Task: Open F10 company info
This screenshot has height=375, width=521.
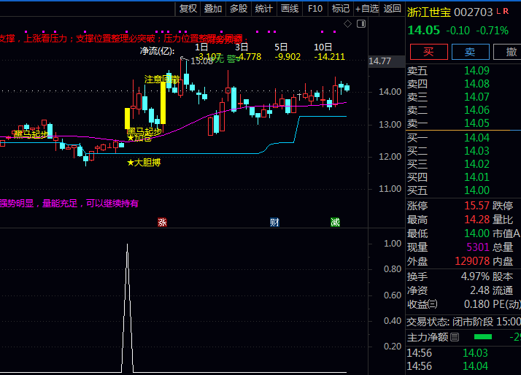Action: pyautogui.click(x=315, y=9)
